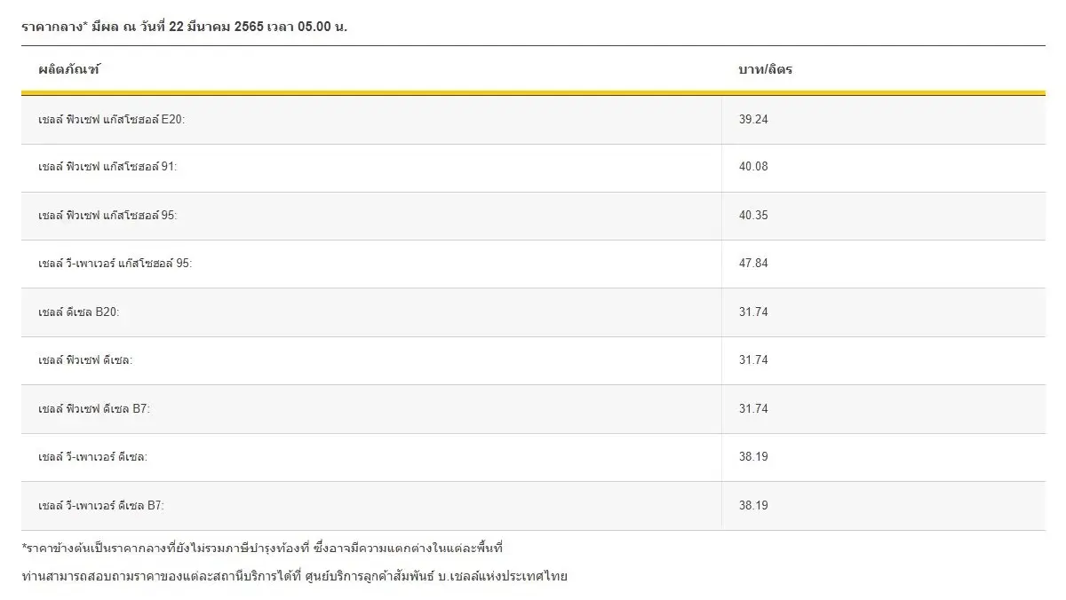Click the price 38.19 beside วี-เพาเวอร์ ดีเซล
Image resolution: width=1066 pixels, height=600 pixels.
[x=753, y=456]
